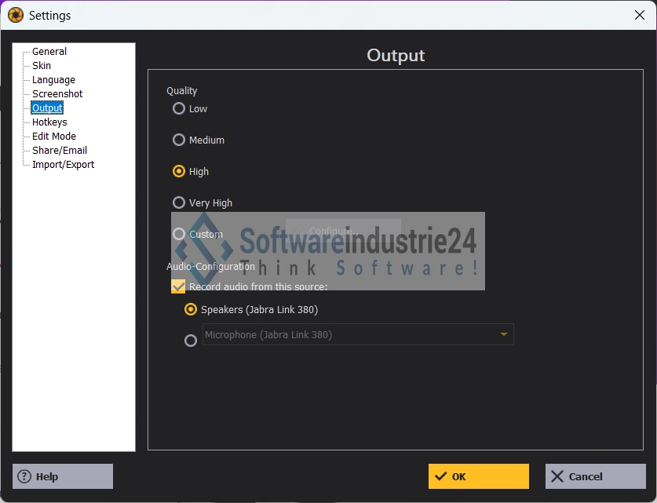Open the Language settings page
The image size is (657, 503).
point(53,80)
